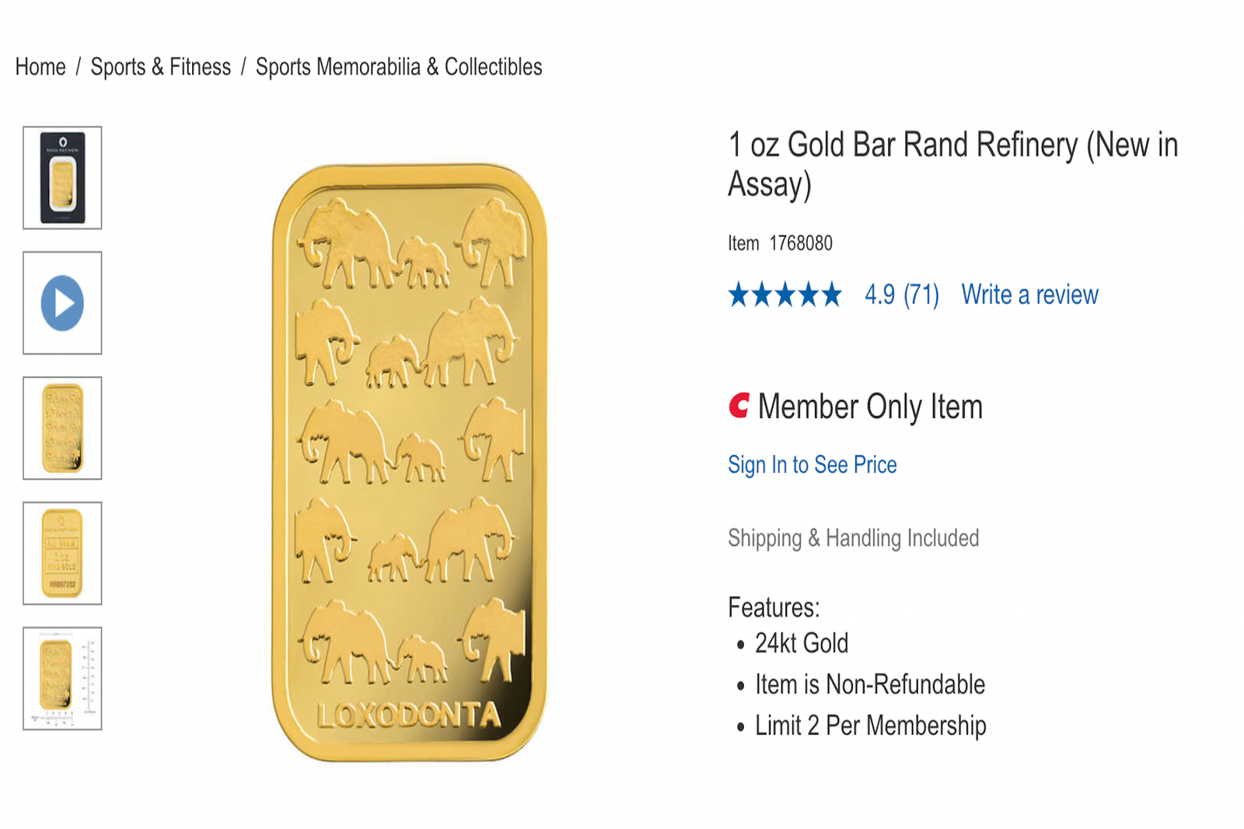Viewport: 1244px width, 829px height.
Task: Open the dimensions diagram thumbnail
Action: click(x=62, y=679)
